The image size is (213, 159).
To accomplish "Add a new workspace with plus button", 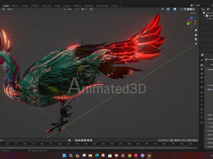I will 121,6.
